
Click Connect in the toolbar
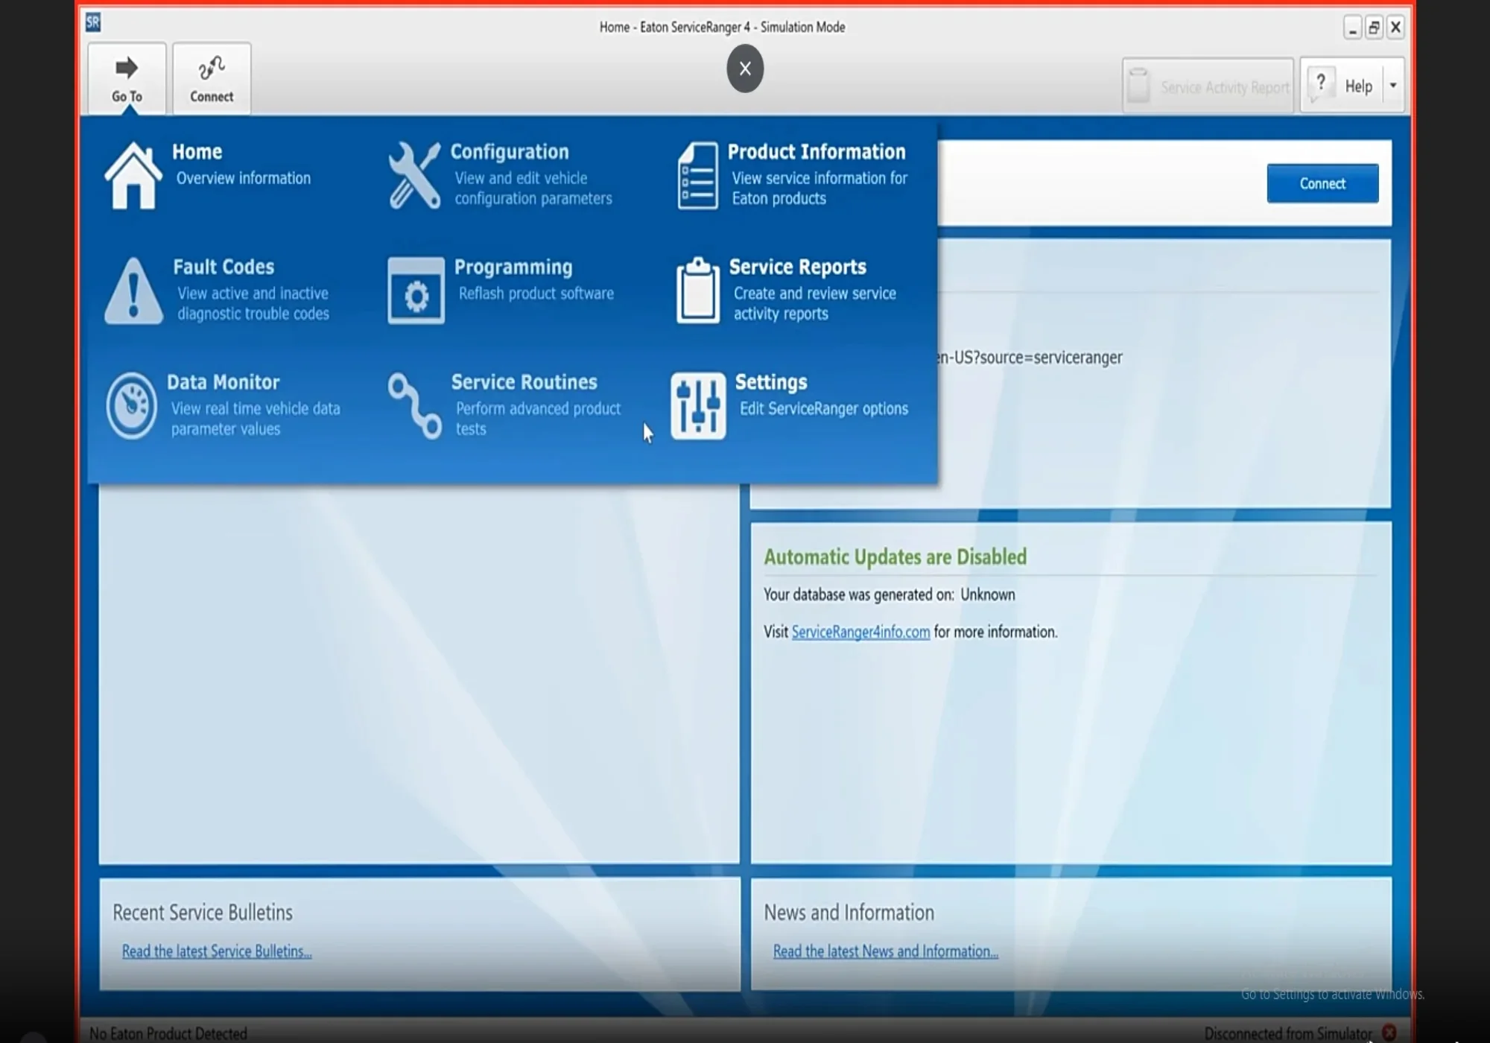click(211, 77)
